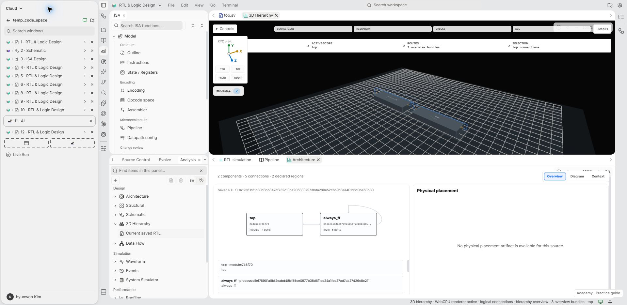Screen dimensions: 627x305
Task: Focus the Search ISA functions field
Action: pos(150,25)
